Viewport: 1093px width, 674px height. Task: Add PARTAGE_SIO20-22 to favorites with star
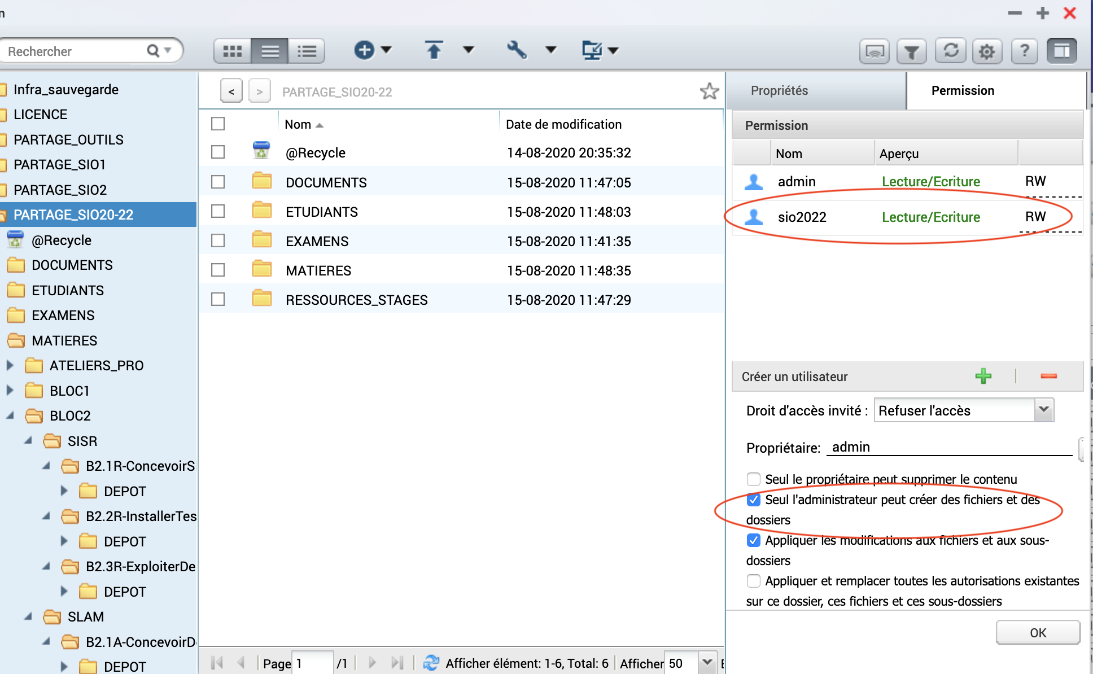pyautogui.click(x=709, y=91)
